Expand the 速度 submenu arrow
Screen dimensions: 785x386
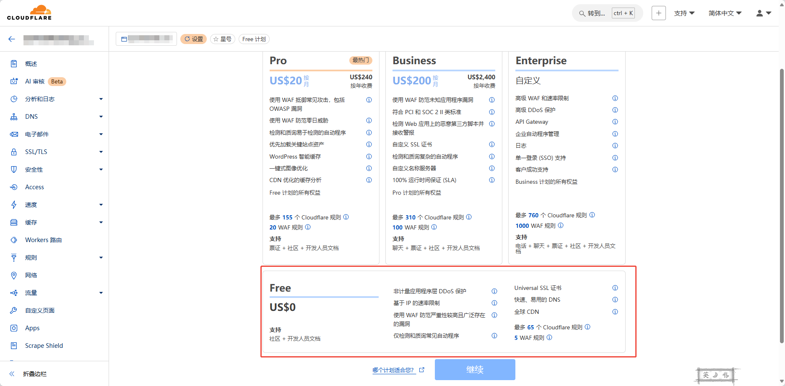(101, 205)
